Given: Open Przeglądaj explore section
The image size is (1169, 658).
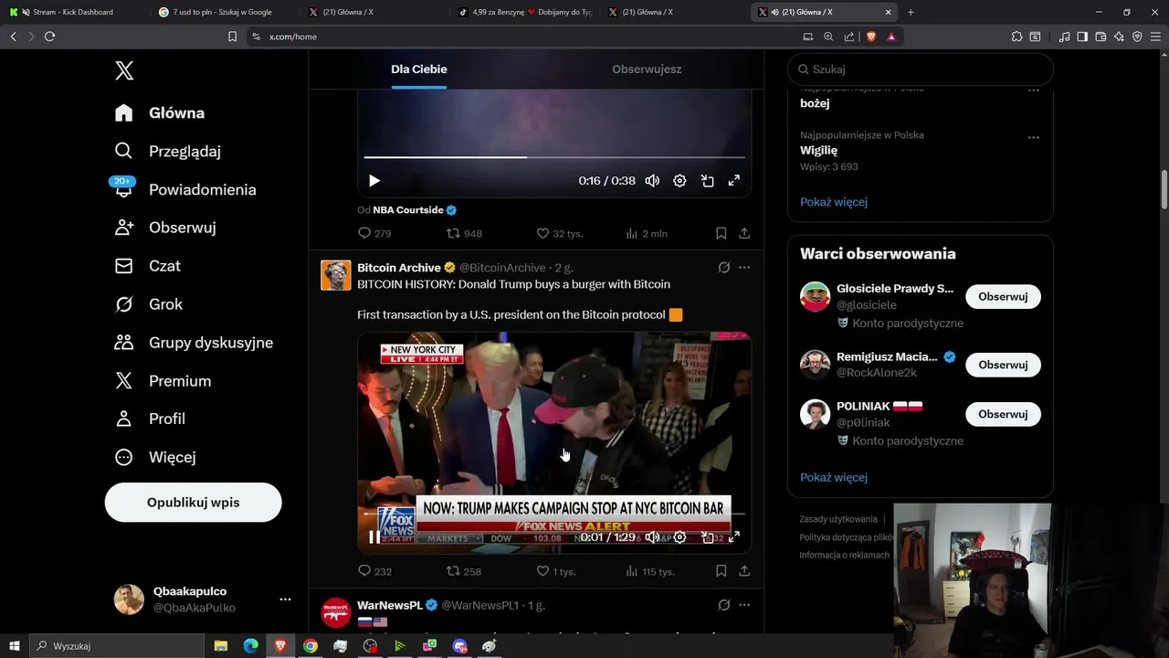Looking at the screenshot, I should tap(168, 151).
